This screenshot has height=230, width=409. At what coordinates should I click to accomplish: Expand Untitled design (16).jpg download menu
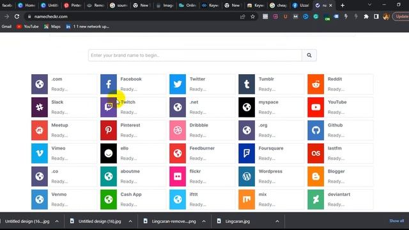[x=130, y=222]
